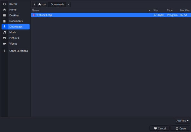Go to Home label in sidebar
This screenshot has width=191, height=132.
[13, 10]
